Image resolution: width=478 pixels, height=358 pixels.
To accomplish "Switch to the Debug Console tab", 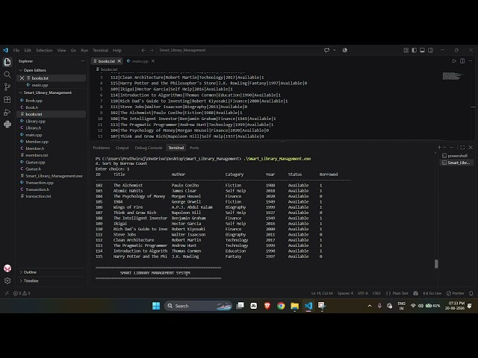I will 149,148.
